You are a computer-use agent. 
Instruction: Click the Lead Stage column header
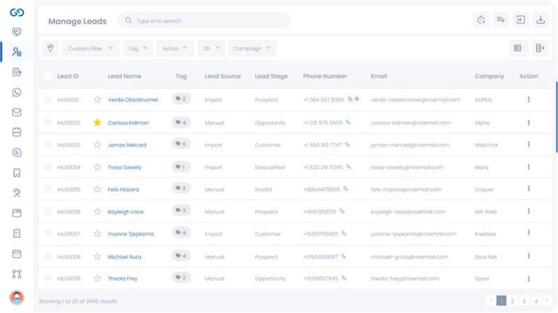click(x=271, y=76)
